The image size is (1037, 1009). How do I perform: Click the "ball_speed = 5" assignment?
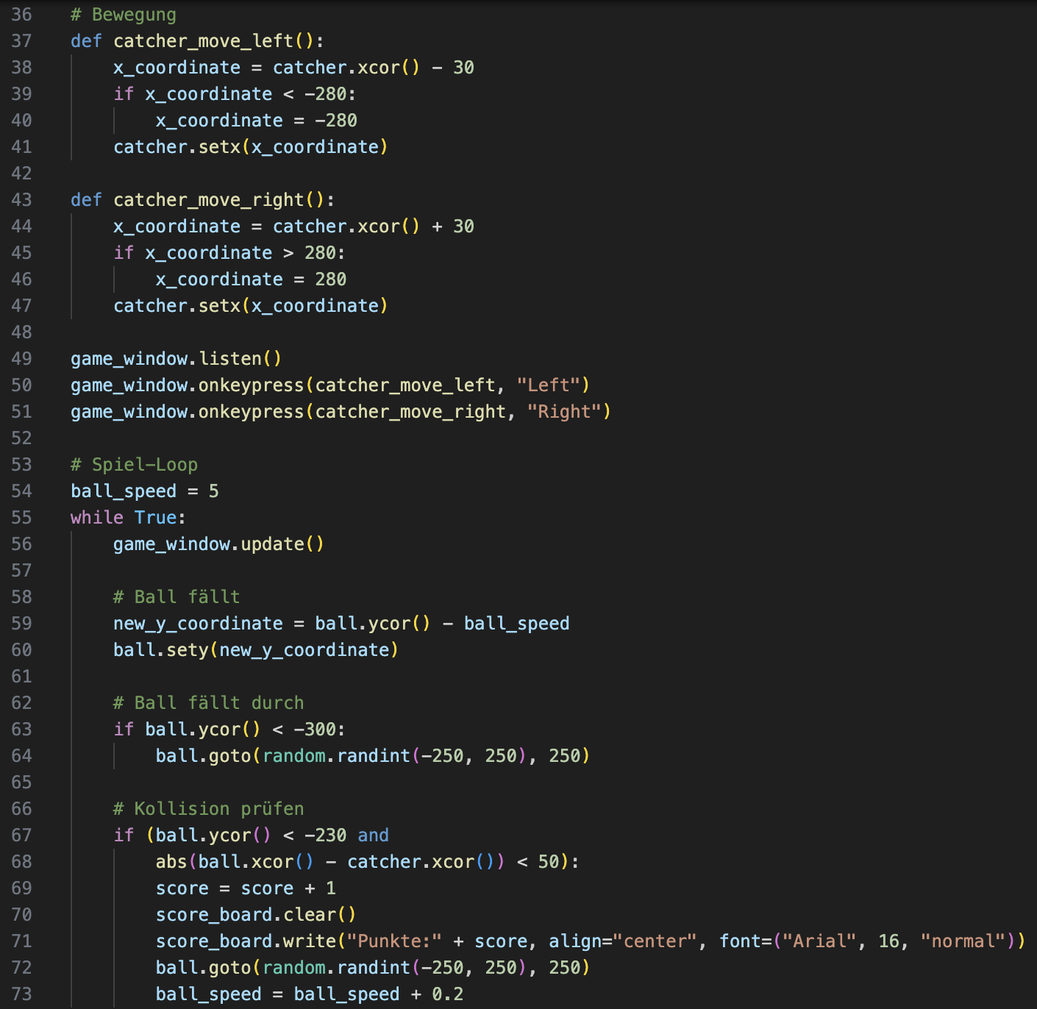tap(144, 491)
